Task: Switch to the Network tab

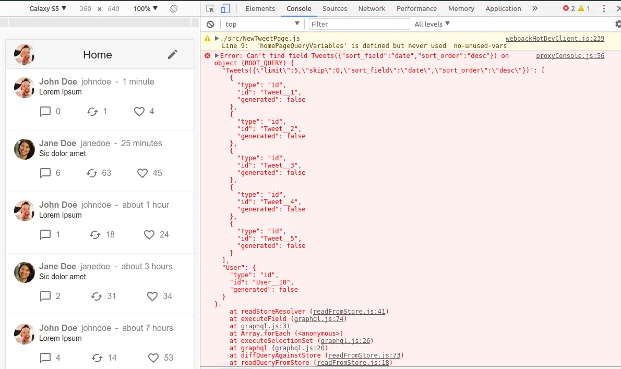Action: (372, 8)
